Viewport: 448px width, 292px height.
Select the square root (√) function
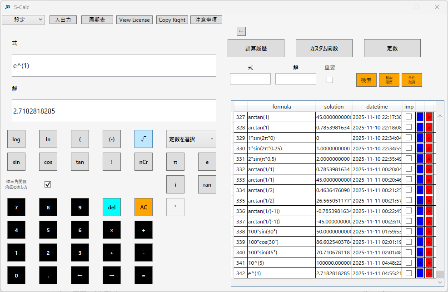tap(143, 139)
